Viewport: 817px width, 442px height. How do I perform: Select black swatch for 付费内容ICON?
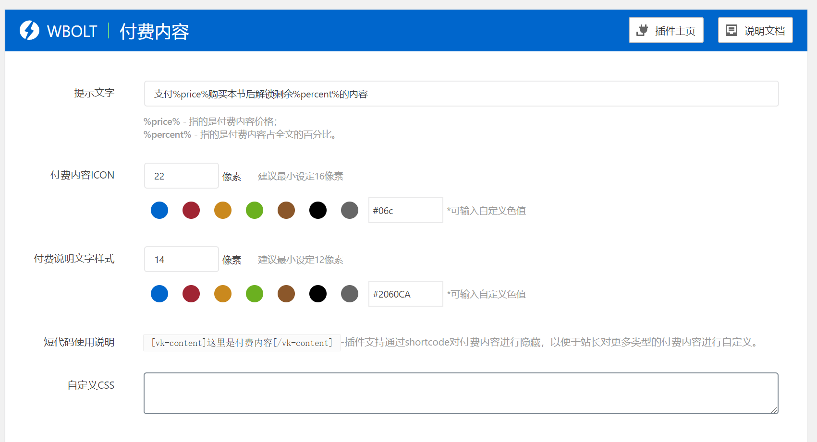(317, 210)
